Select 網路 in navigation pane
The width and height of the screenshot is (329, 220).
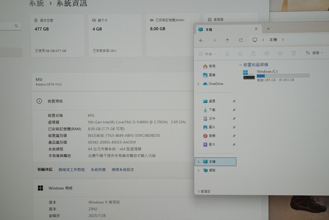click(209, 170)
